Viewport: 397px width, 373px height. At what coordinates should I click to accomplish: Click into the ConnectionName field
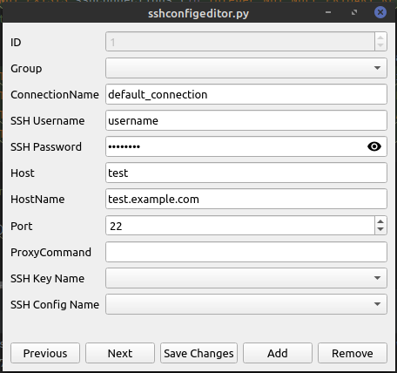coord(246,94)
